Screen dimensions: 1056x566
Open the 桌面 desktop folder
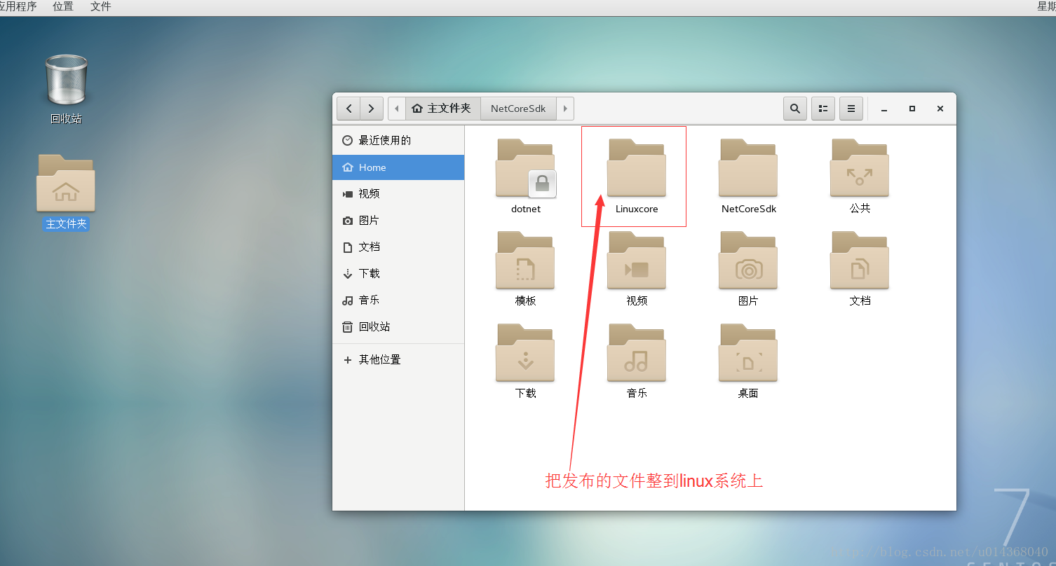[x=747, y=355]
